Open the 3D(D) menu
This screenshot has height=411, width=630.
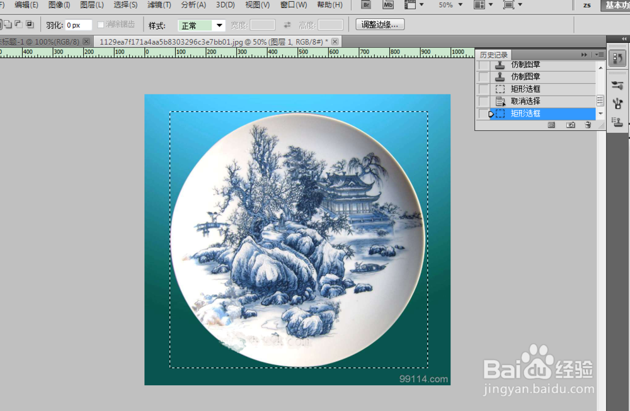(226, 5)
